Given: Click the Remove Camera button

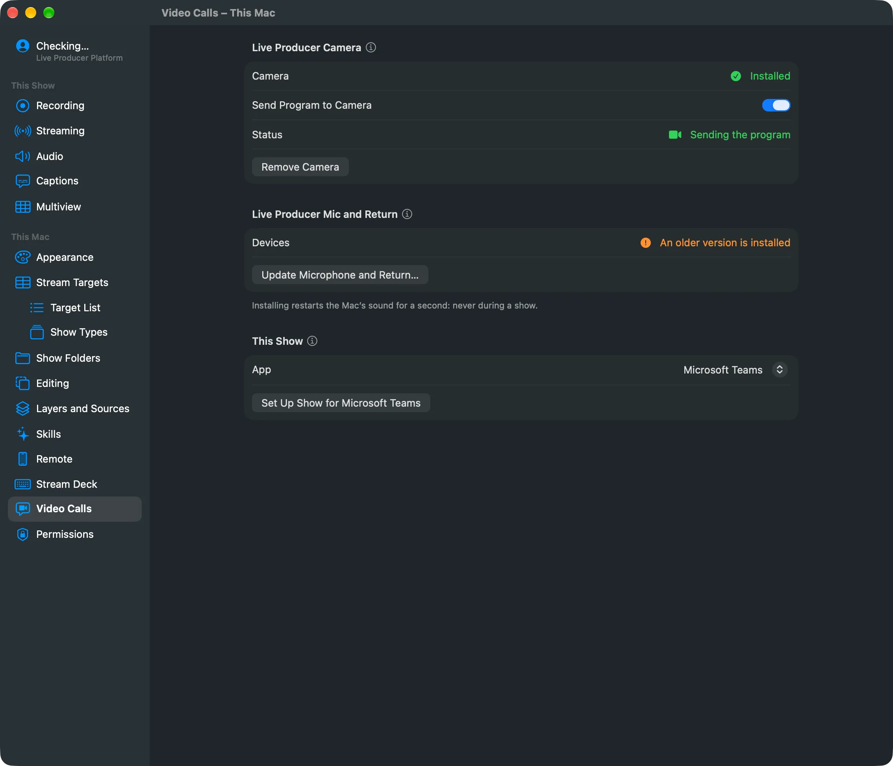Looking at the screenshot, I should click(300, 167).
